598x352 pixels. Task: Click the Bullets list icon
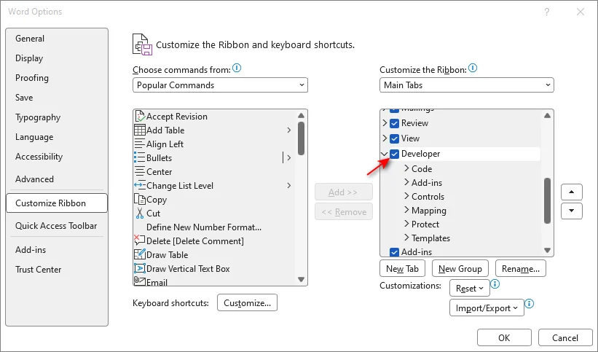(x=140, y=157)
